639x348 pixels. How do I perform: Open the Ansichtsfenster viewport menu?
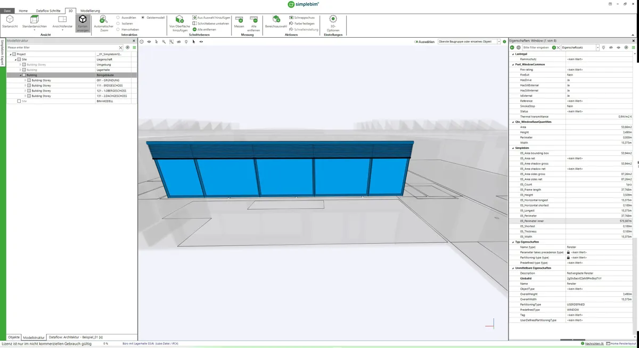click(x=62, y=22)
